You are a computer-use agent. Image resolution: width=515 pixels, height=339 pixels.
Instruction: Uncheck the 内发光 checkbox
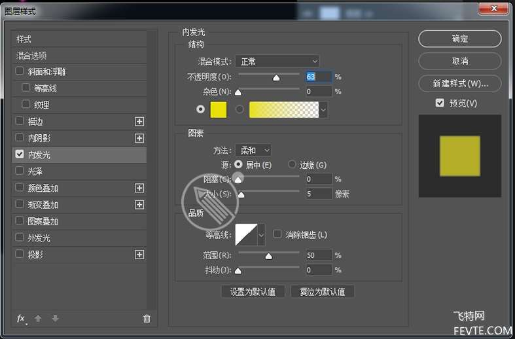pos(20,154)
